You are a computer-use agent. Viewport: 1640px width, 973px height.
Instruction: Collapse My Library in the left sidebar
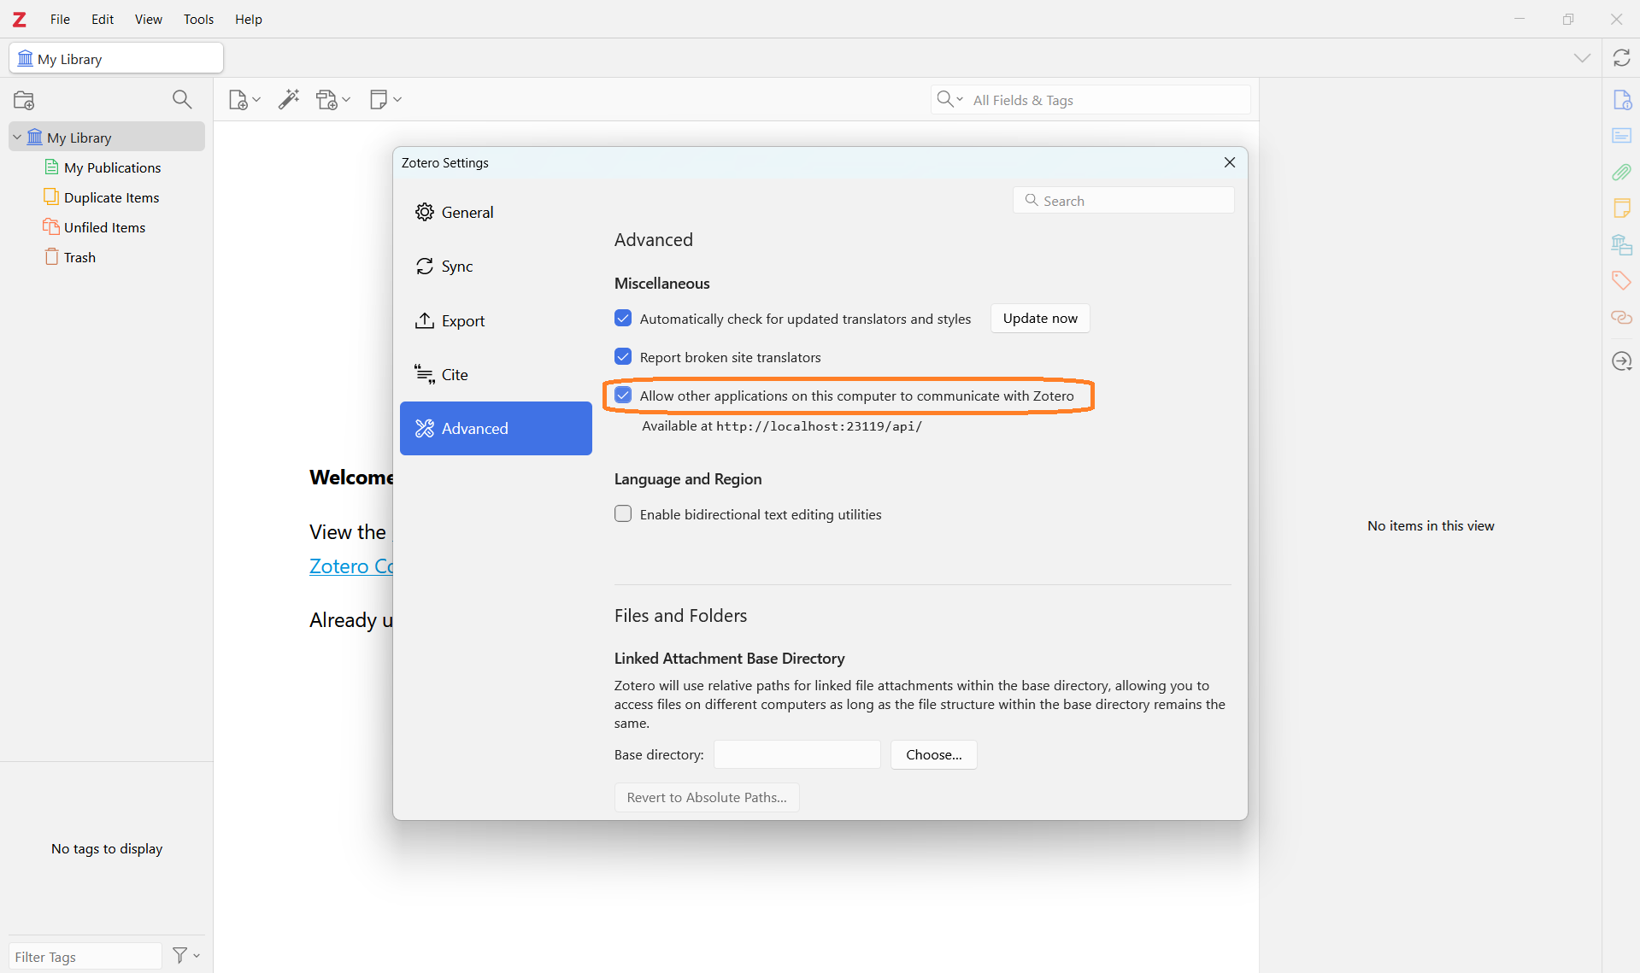pos(17,136)
